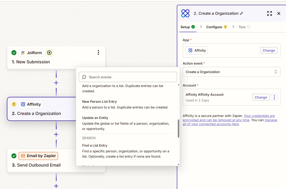Expand the step panel to full screen
This screenshot has width=286, height=189.
[269, 13]
